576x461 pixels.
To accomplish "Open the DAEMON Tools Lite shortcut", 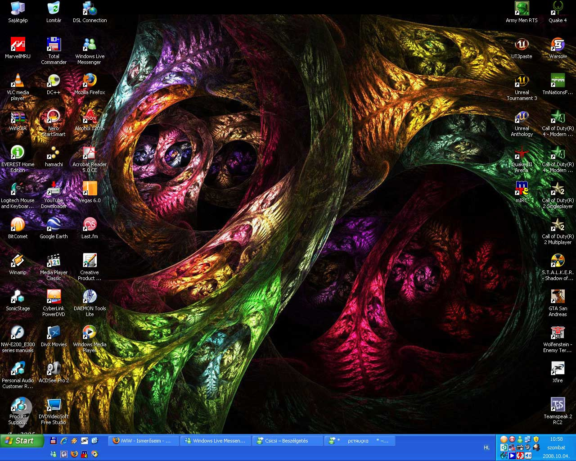I will pyautogui.click(x=90, y=303).
